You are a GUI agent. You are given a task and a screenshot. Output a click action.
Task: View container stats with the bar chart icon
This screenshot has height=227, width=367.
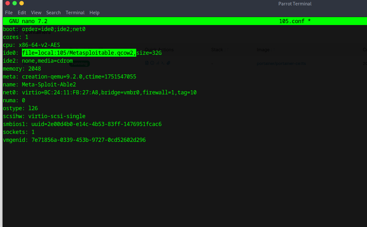point(157,63)
